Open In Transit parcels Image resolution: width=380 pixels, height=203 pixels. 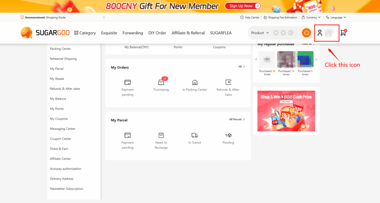(x=194, y=138)
